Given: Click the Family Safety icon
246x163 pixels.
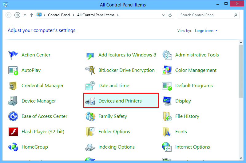Looking at the screenshot, I should pos(90,116).
